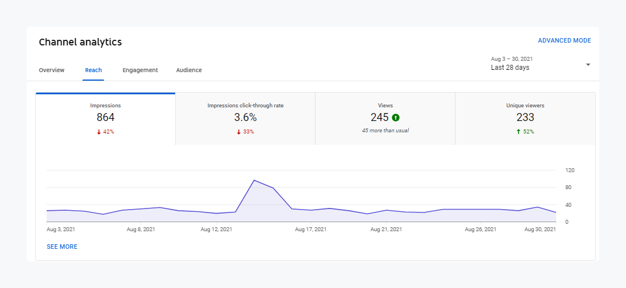The width and height of the screenshot is (626, 288).
Task: Click the "45 more than usual" note
Action: tap(385, 131)
